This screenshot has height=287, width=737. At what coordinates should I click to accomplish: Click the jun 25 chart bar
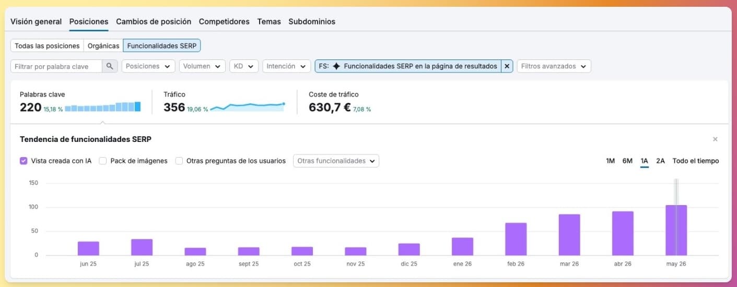click(x=88, y=248)
